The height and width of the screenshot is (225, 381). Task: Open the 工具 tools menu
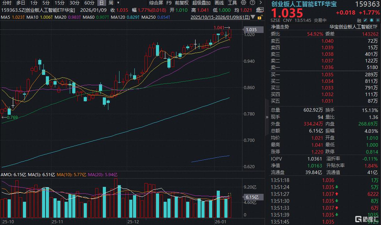pyautogui.click(x=232, y=3)
